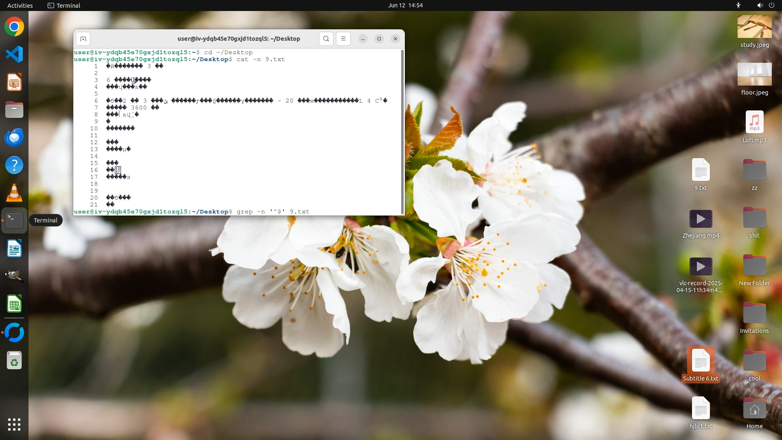Screen dimensions: 782x440
Task: Select the study.jpeg desktop thumbnail
Action: 754,27
